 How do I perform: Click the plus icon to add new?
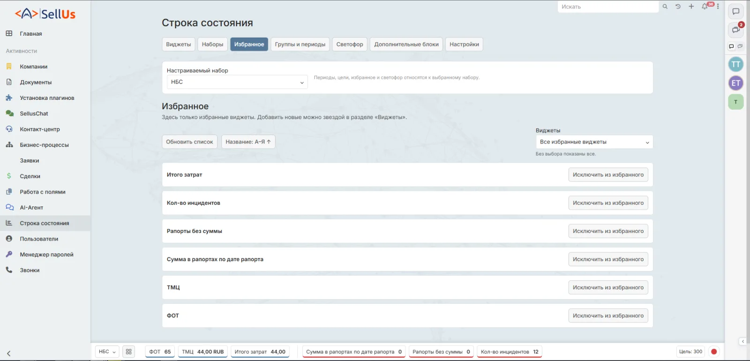[691, 7]
